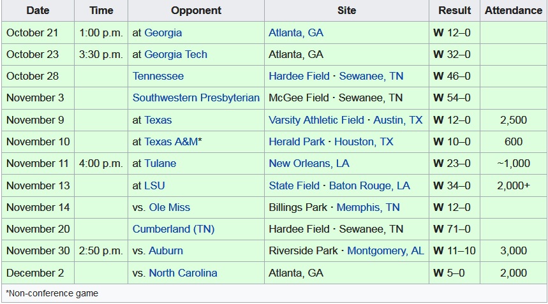Open the Texas opponent link
Image resolution: width=548 pixels, height=304 pixels.
coord(158,120)
